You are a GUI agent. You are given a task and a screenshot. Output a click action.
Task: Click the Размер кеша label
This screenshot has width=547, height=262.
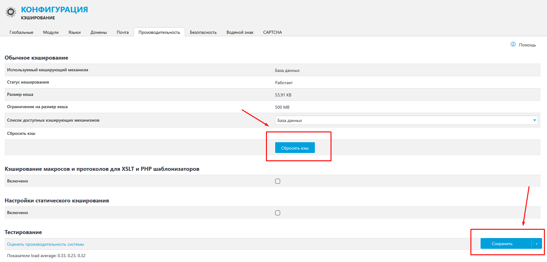coord(20,94)
